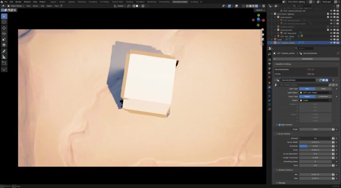Open the Material properties tab
The image size is (341, 188).
click(270, 109)
